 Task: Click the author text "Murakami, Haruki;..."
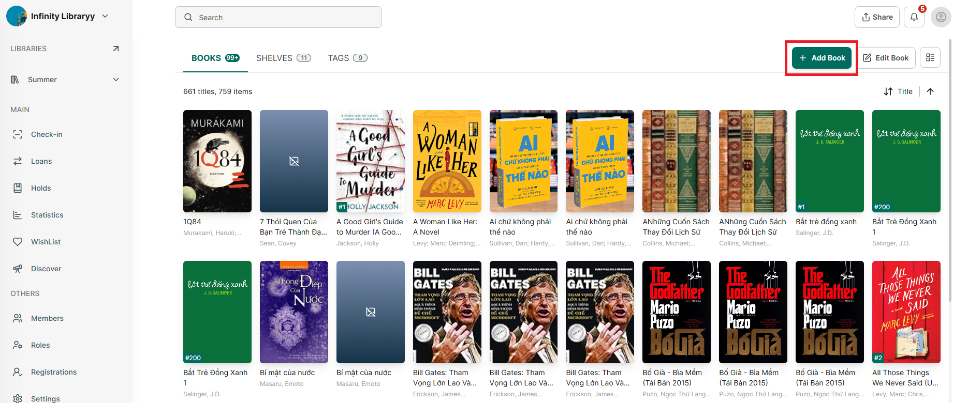click(x=212, y=233)
